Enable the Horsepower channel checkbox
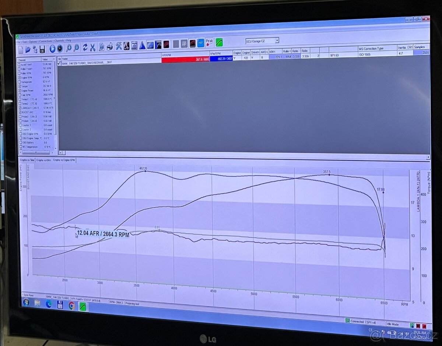 [19, 82]
